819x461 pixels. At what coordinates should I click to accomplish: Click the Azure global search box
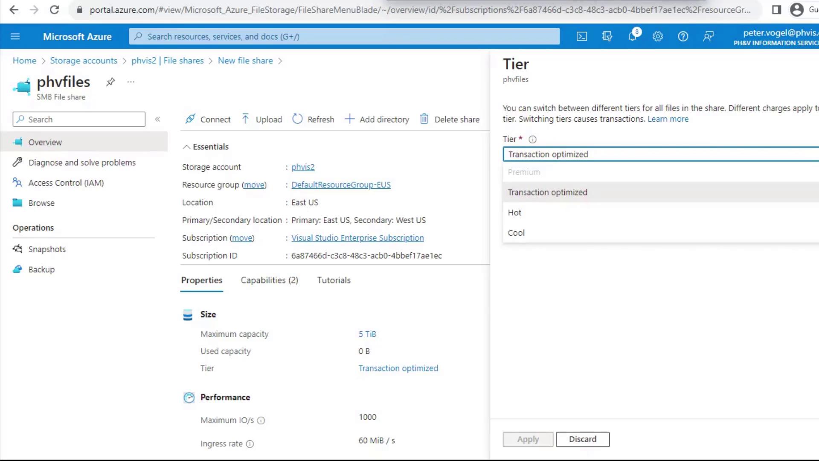344,37
